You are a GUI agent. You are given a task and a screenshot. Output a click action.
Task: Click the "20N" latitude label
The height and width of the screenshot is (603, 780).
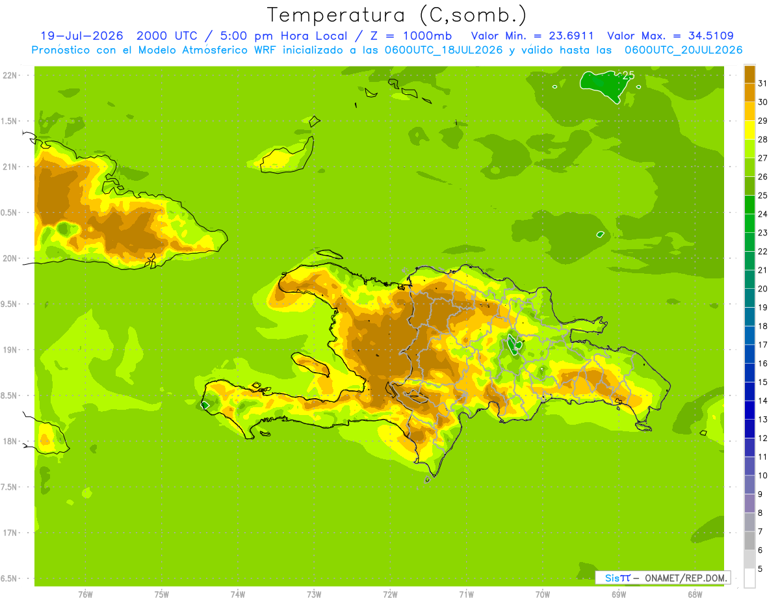click(10, 258)
